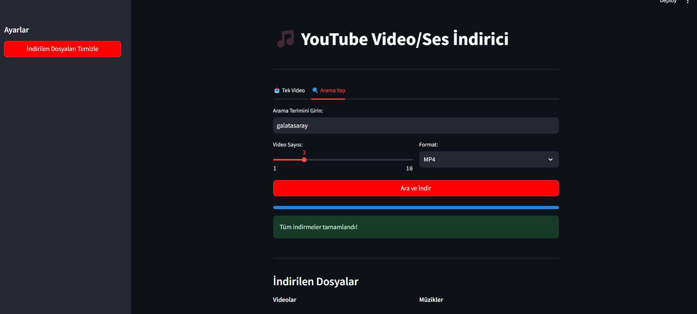Click the slider minimum value 1
The width and height of the screenshot is (697, 314).
(x=275, y=169)
